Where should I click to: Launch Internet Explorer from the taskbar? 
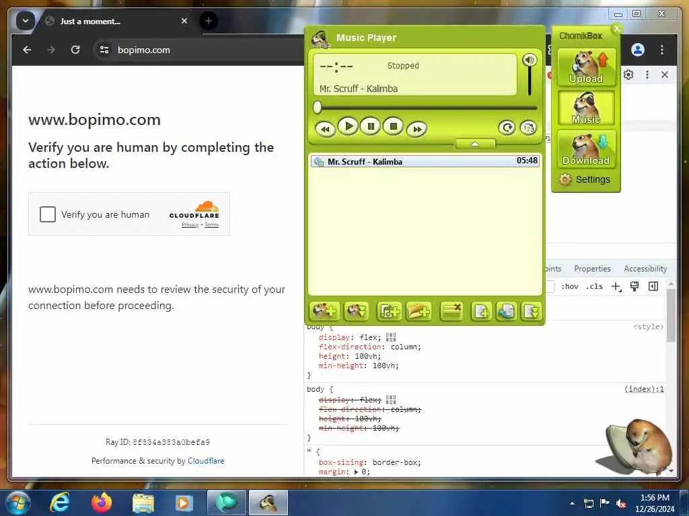tap(59, 503)
